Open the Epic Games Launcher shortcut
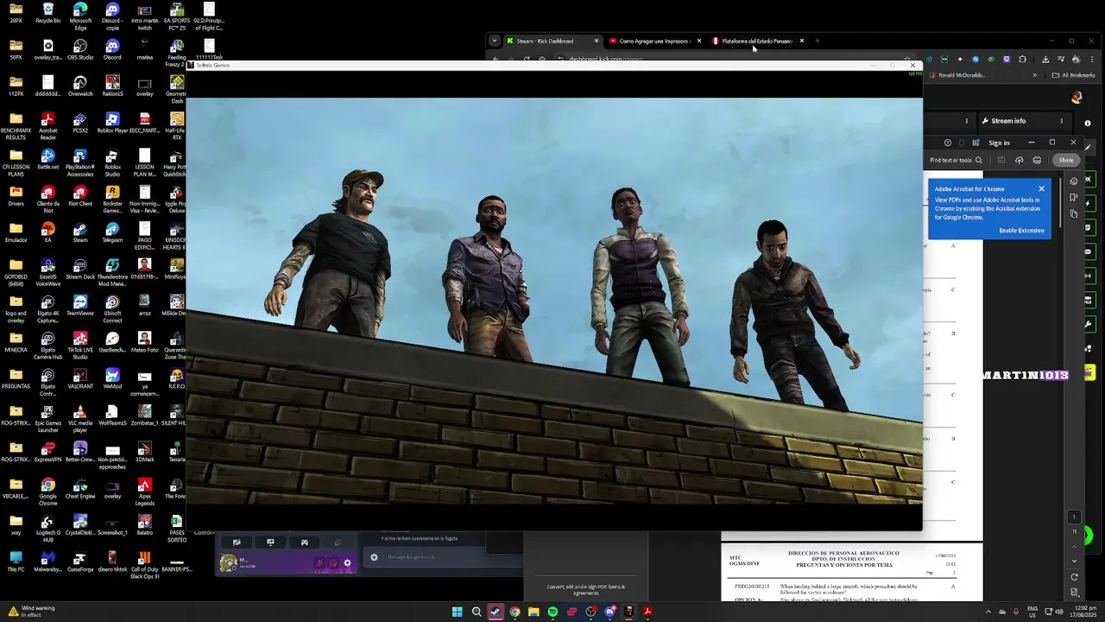Viewport: 1105px width, 622px height. (48, 419)
